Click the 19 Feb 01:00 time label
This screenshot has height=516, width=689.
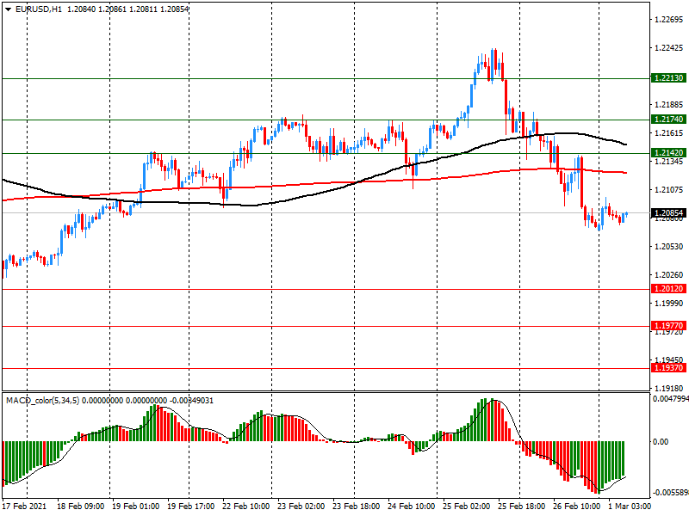135,507
